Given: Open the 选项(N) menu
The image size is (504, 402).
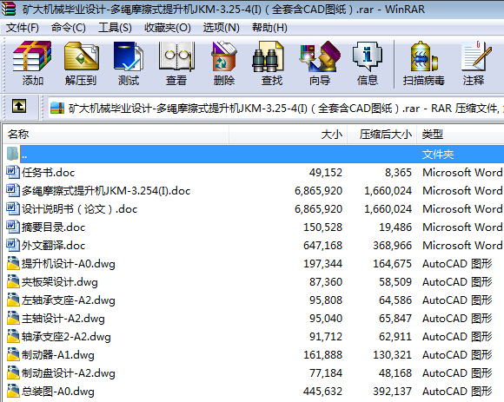Looking at the screenshot, I should point(221,28).
